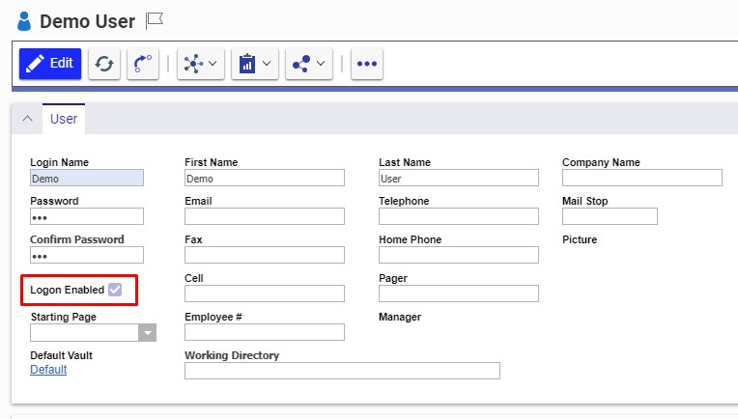Image resolution: width=738 pixels, height=419 pixels.
Task: Click the Confirm Password field
Action: [87, 255]
